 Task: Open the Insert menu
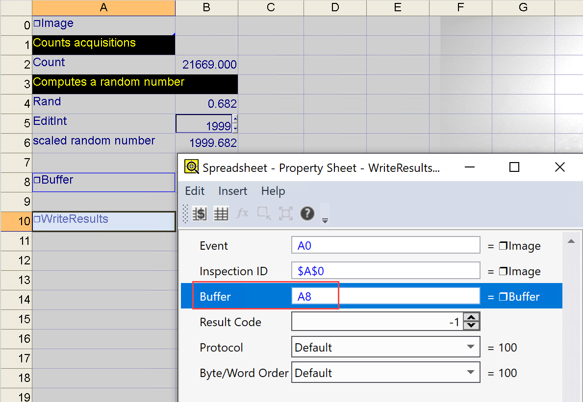point(233,191)
